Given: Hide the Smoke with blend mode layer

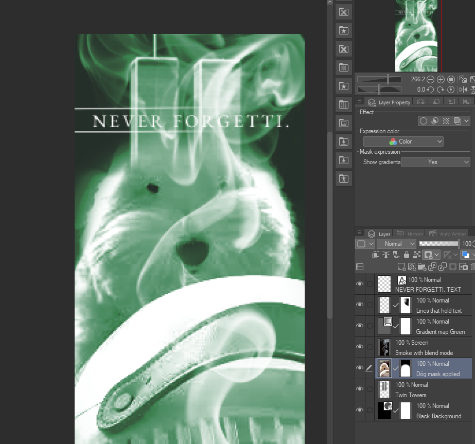Looking at the screenshot, I should point(360,347).
